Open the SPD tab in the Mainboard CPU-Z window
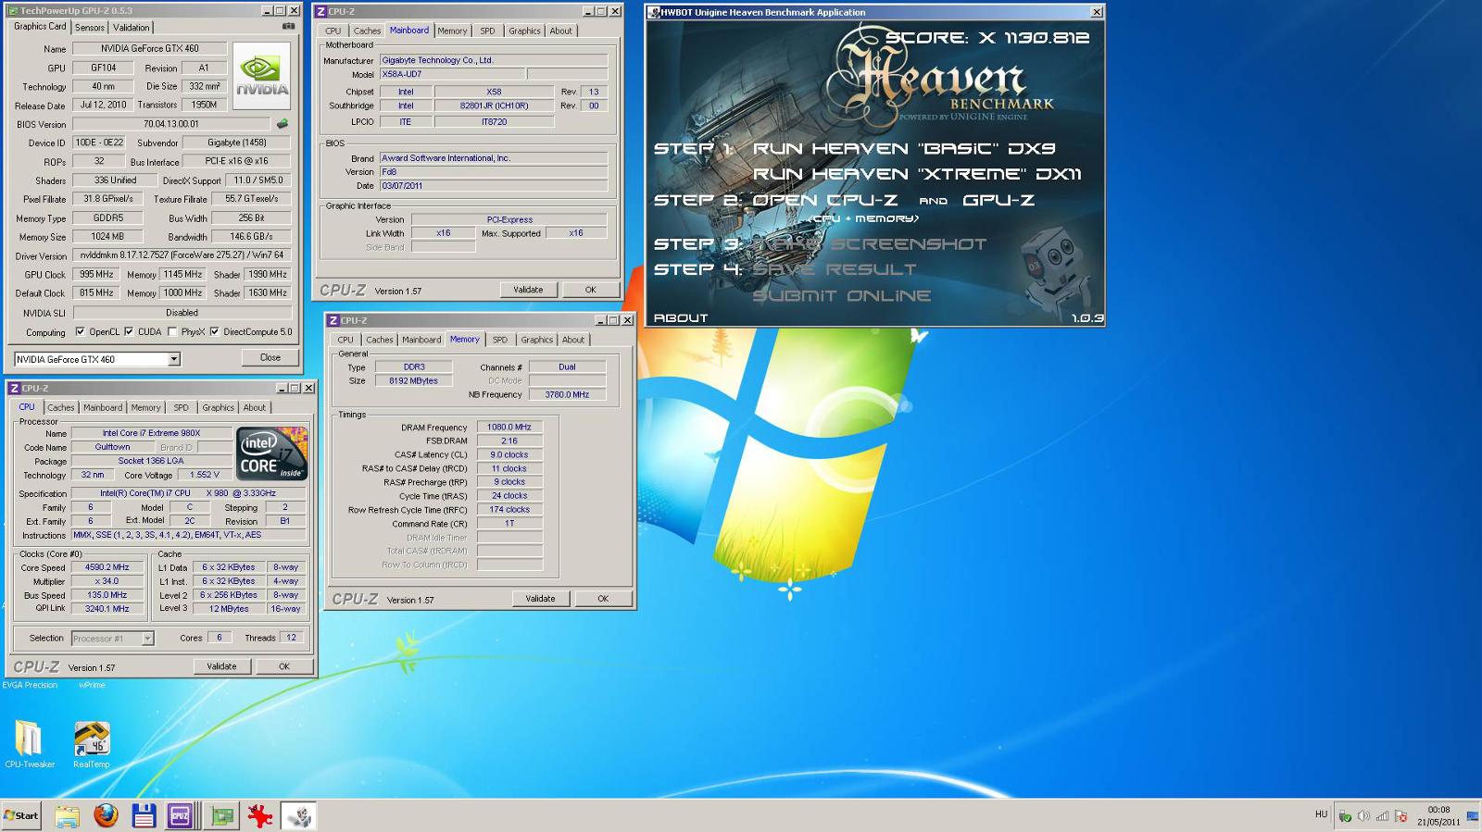The image size is (1482, 832). pyautogui.click(x=487, y=31)
